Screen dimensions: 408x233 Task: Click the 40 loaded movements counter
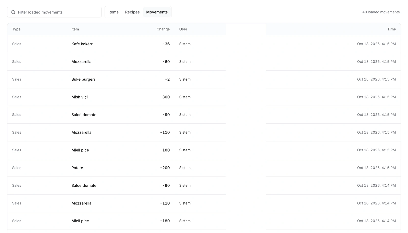[381, 12]
